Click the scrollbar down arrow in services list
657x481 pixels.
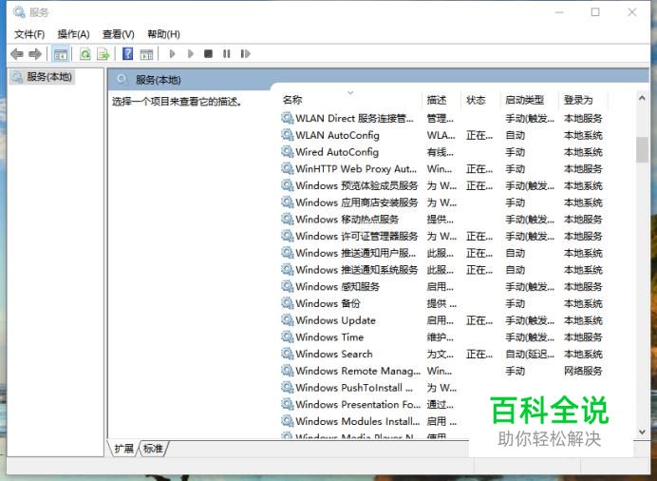click(x=642, y=432)
